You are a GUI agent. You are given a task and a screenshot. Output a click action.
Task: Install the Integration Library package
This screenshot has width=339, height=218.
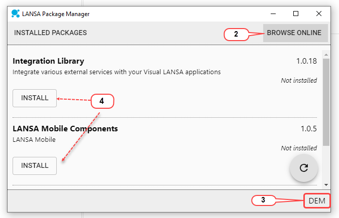pyautogui.click(x=35, y=98)
